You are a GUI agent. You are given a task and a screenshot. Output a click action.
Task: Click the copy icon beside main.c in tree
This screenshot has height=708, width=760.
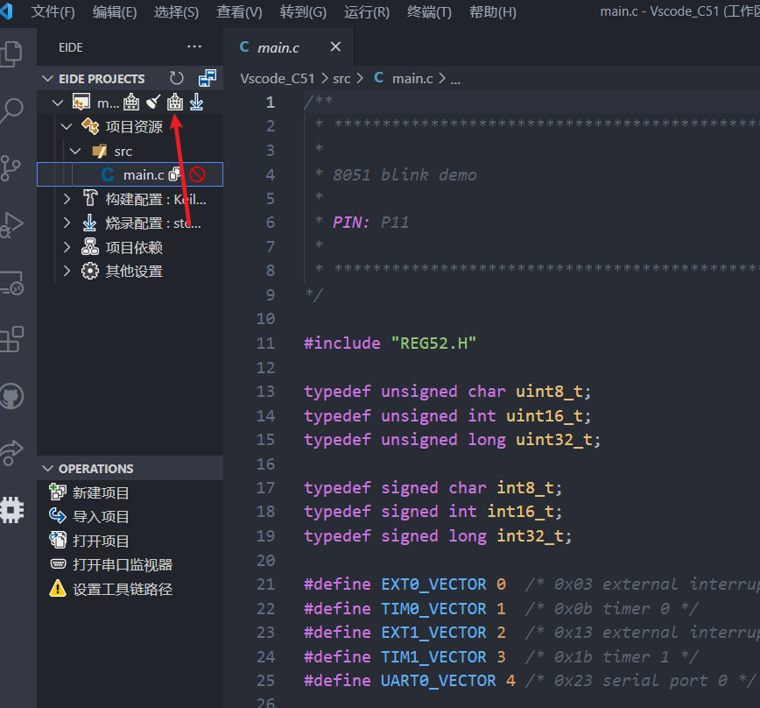[174, 174]
